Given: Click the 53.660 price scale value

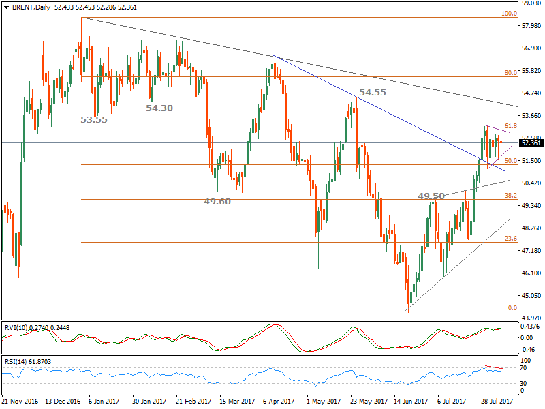Looking at the screenshot, I should click(531, 115).
